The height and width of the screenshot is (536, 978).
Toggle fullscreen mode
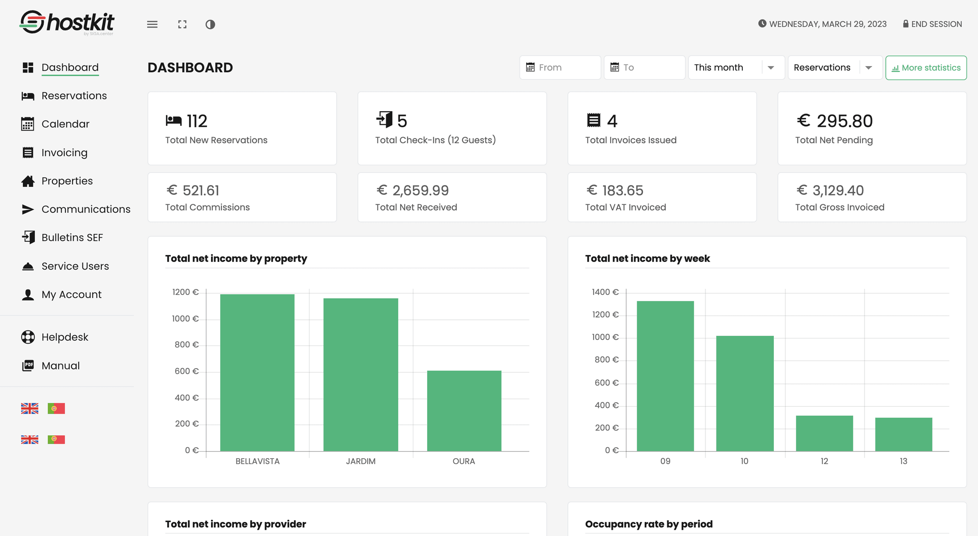[x=182, y=24]
